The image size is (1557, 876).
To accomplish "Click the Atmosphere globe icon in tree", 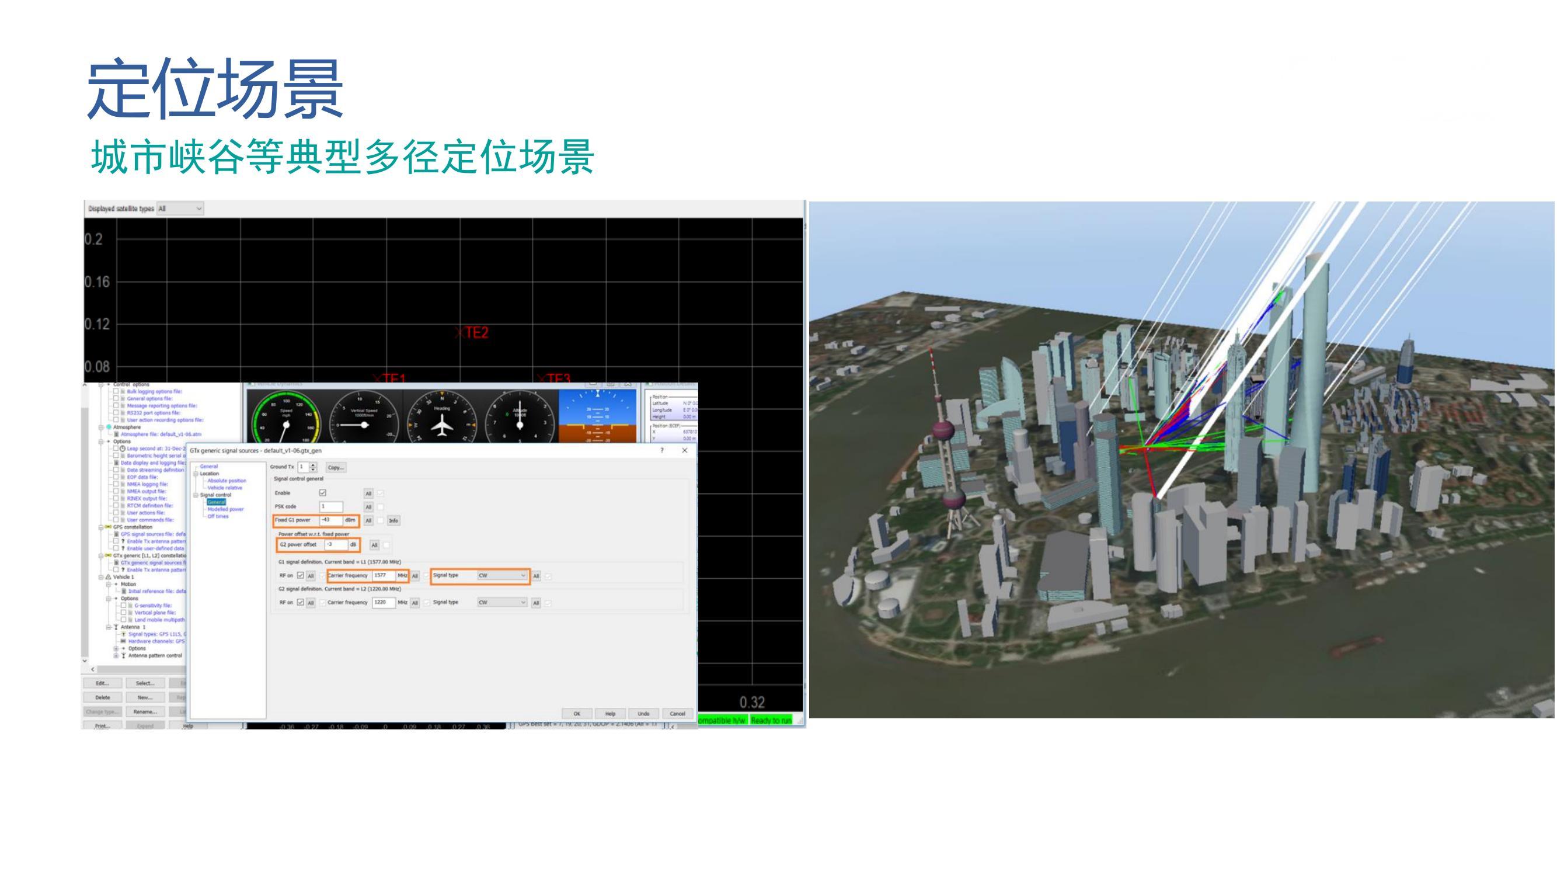I will click(x=109, y=427).
